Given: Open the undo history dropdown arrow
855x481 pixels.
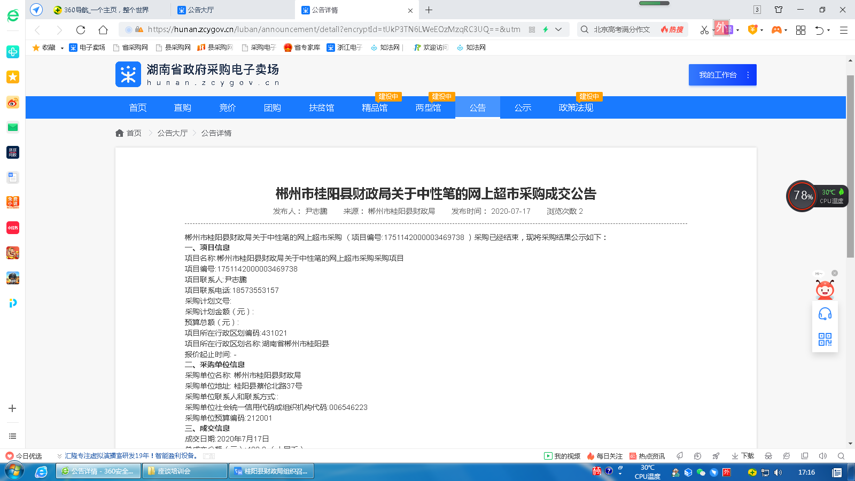Looking at the screenshot, I should point(829,30).
